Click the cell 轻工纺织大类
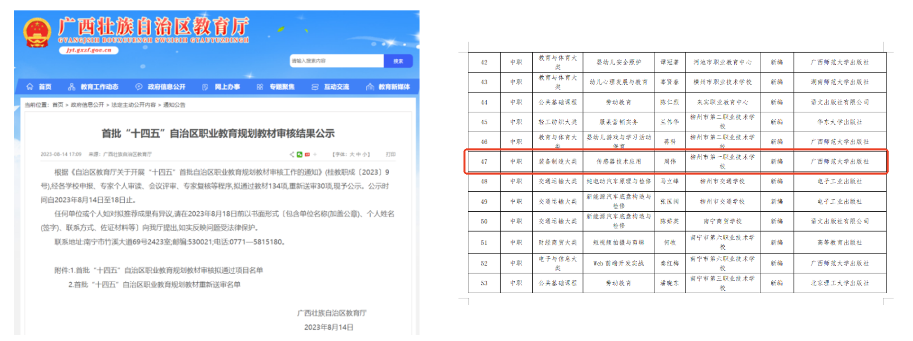 point(557,122)
